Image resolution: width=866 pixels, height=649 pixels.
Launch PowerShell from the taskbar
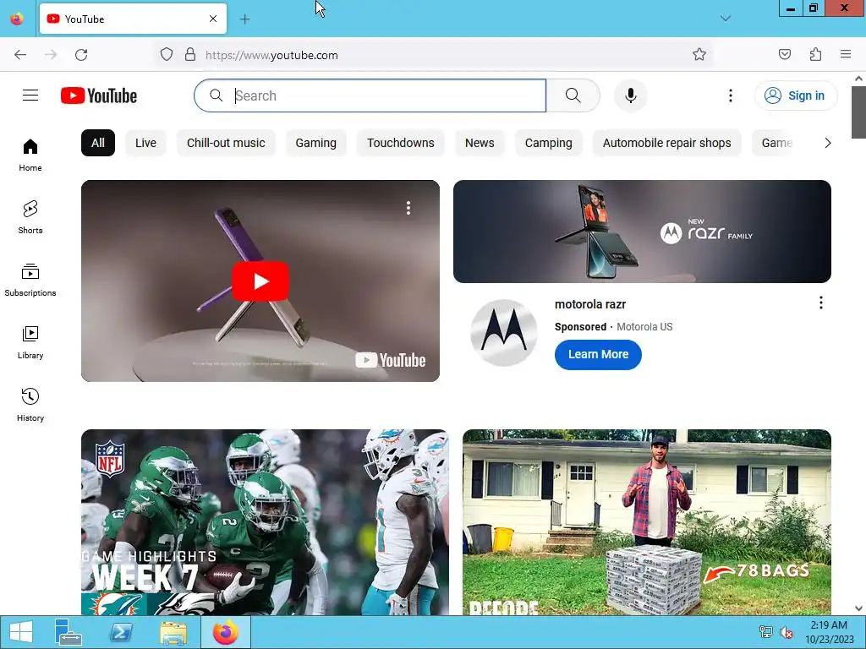coord(120,632)
